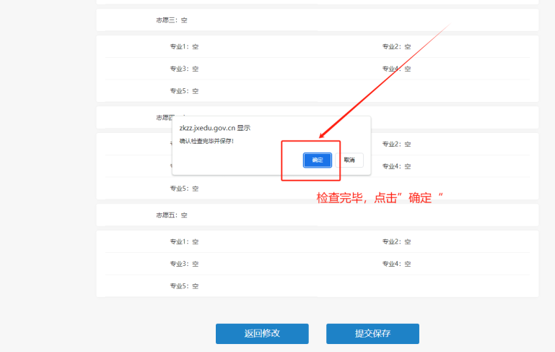The height and width of the screenshot is (352, 555).
Task: Select 专业3 entry under 志愿五
Action: tap(184, 264)
